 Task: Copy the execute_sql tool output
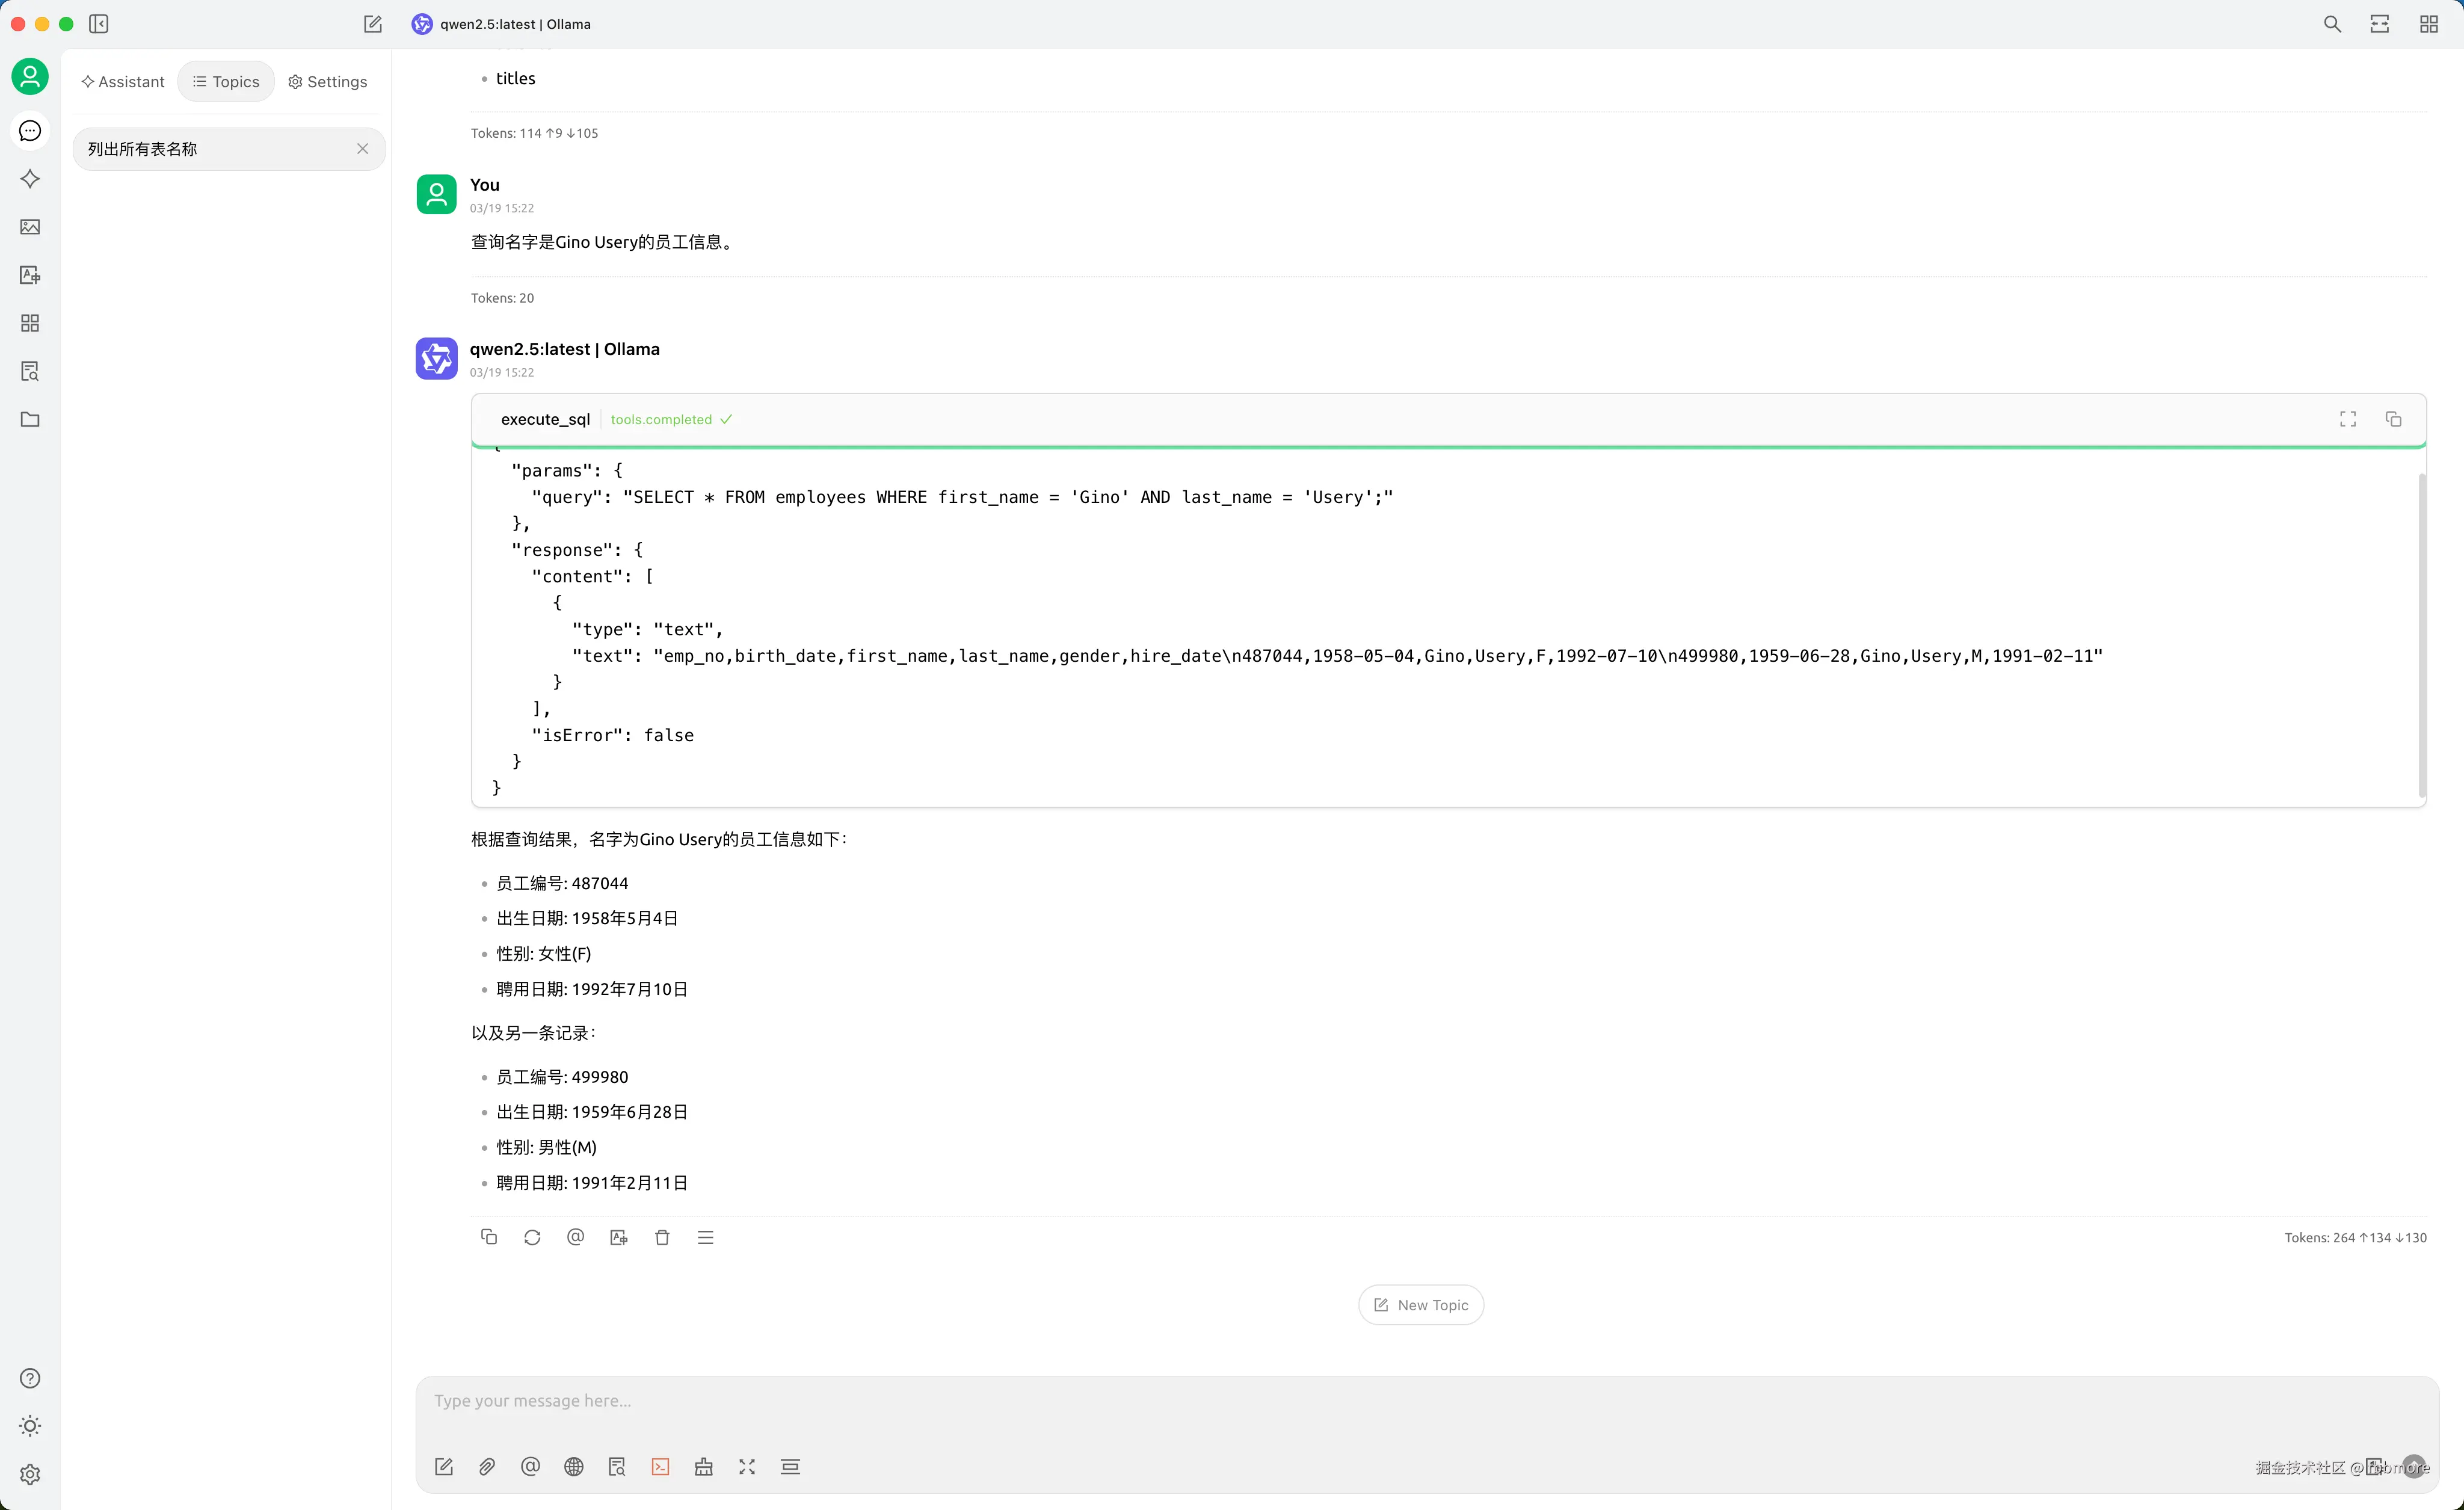point(2393,419)
